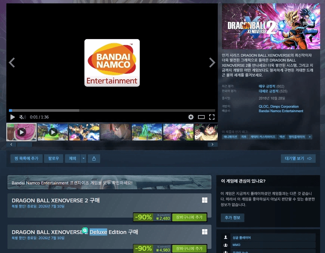Click the MMO people icon
The image size is (325, 253).
226,245
